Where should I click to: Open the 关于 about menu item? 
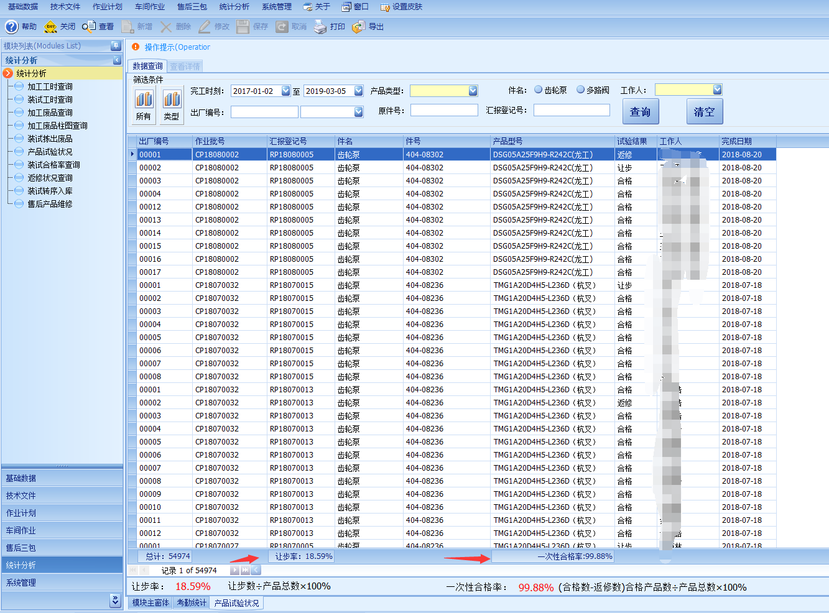pos(317,7)
